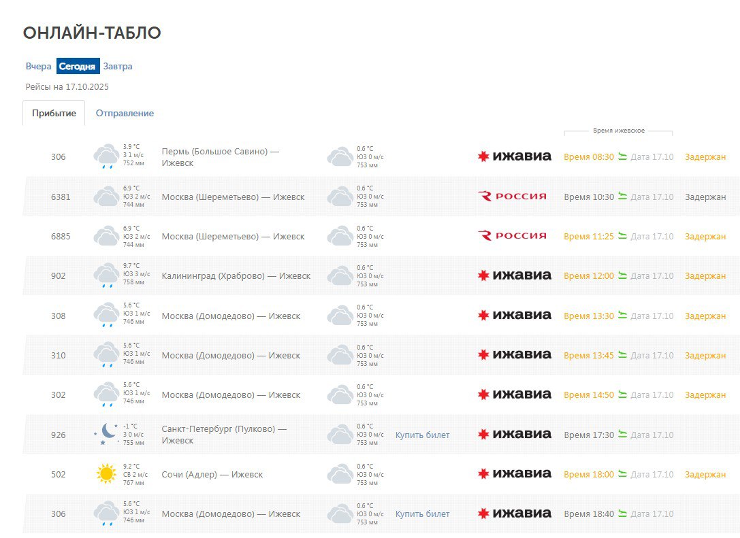Click the moon weather icon for Saint Petersburg flight
Screen dimensions: 740x538
[107, 434]
